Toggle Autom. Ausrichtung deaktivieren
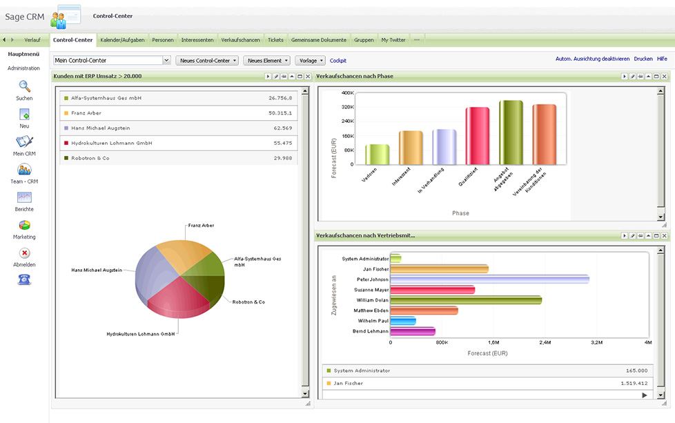Screen dimensions: 675x423 click(x=592, y=59)
